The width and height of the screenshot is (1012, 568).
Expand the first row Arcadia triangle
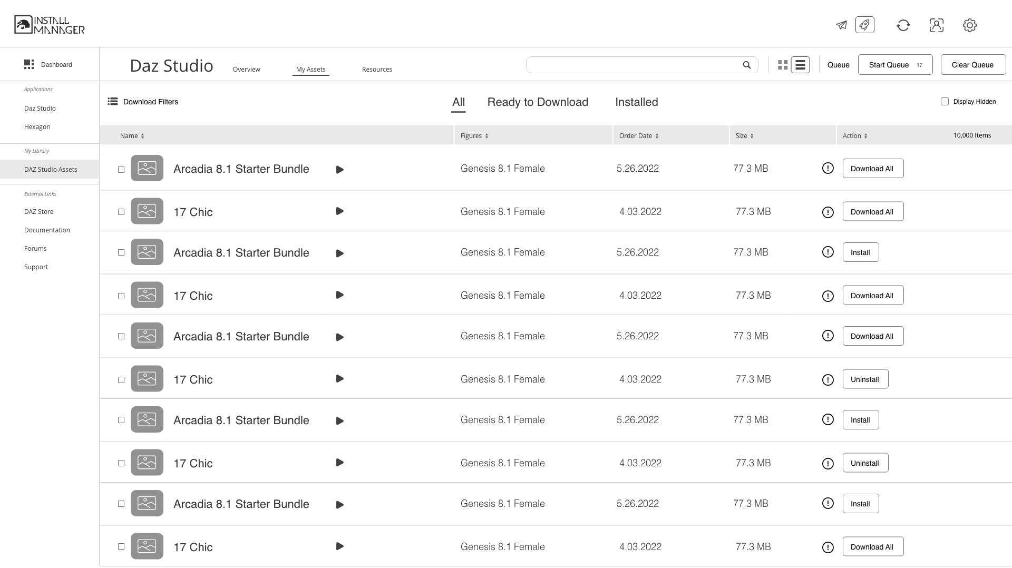pos(340,170)
